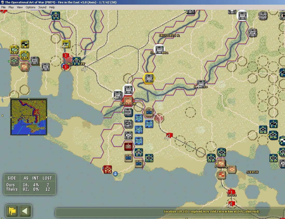Click the Location 159,213 status text
This screenshot has width=285, height=219.
click(x=212, y=211)
